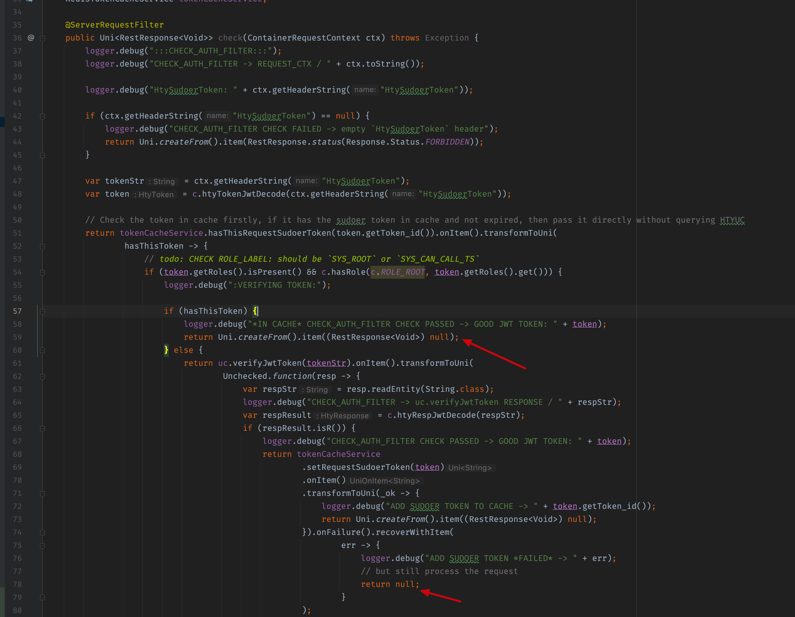
Task: Click the fold end marker on line 79
Action: 42,598
